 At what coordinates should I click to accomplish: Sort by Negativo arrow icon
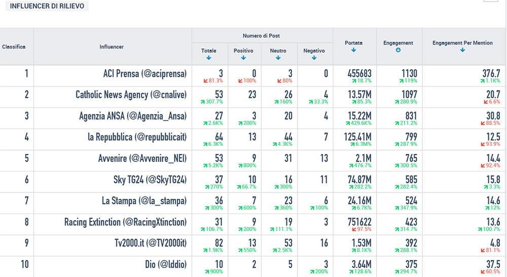pyautogui.click(x=314, y=58)
